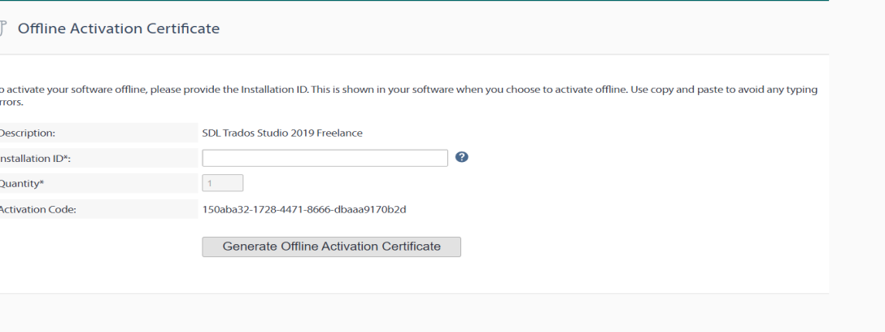This screenshot has width=885, height=332.
Task: Click the Offline Activation Certificate heading
Action: click(x=119, y=28)
